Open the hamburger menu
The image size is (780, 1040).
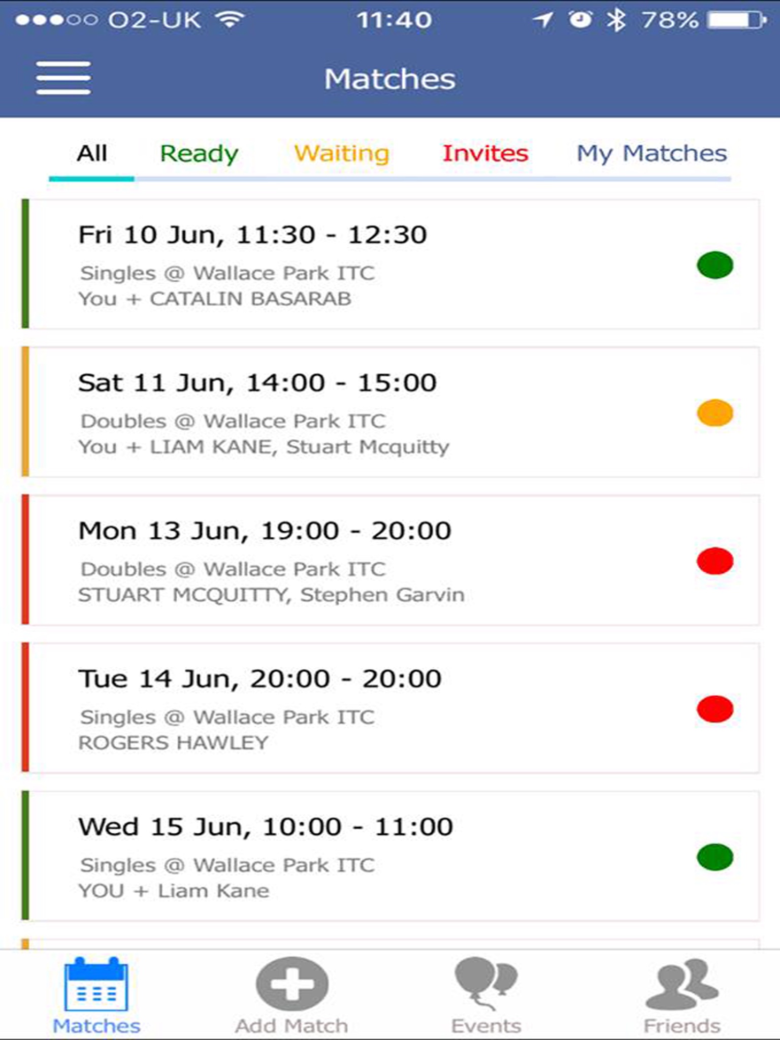[63, 78]
